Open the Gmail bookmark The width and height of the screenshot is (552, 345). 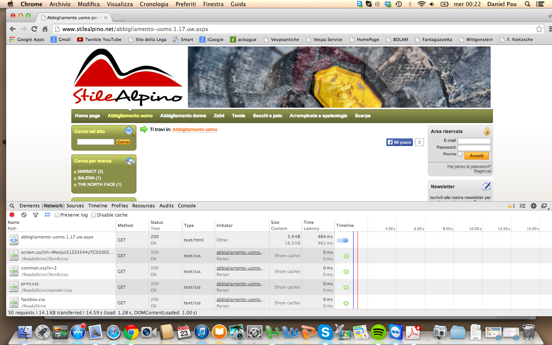coord(61,39)
